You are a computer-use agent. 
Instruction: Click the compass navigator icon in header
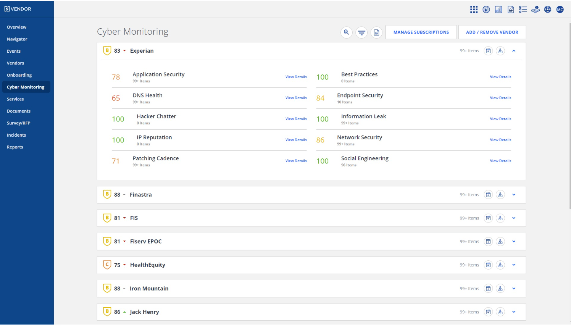tap(486, 10)
